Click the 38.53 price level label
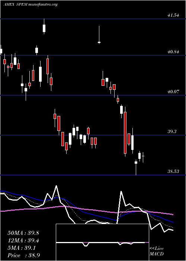This screenshot has height=261, width=186. coord(173,171)
